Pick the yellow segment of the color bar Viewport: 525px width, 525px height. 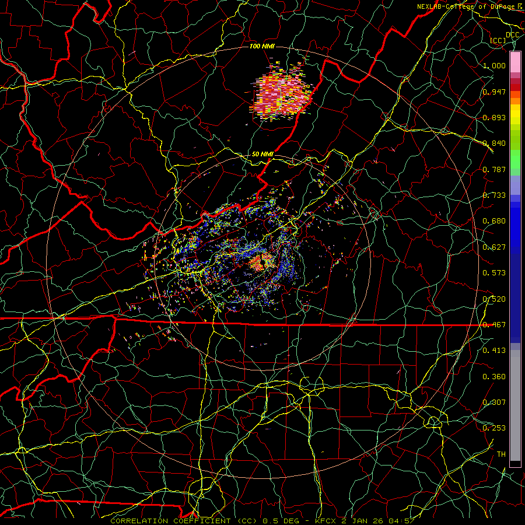[515, 114]
